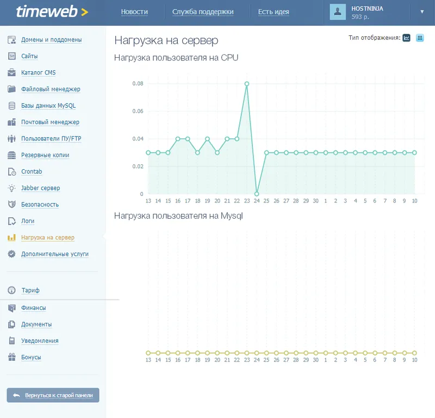Switch display type to table view
This screenshot has height=418, width=435.
pyautogui.click(x=420, y=38)
